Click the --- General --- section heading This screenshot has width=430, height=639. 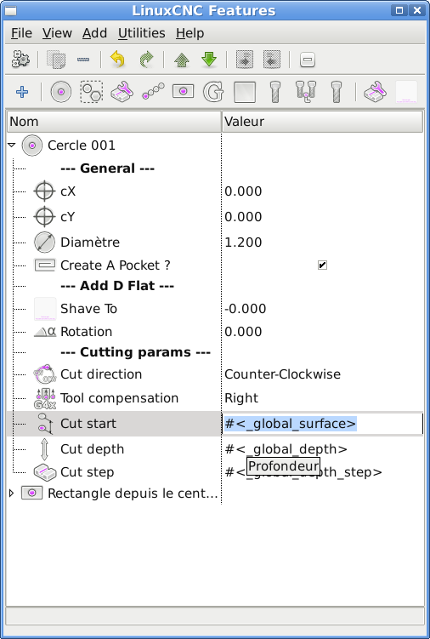[107, 168]
